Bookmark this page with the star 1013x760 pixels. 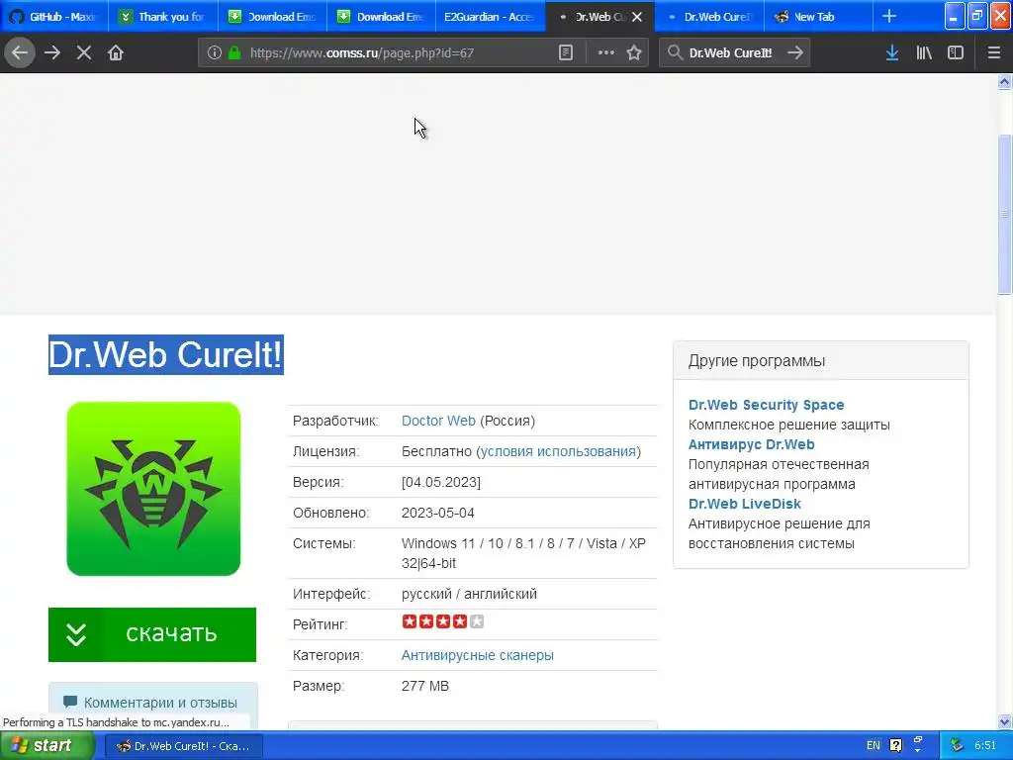point(634,53)
